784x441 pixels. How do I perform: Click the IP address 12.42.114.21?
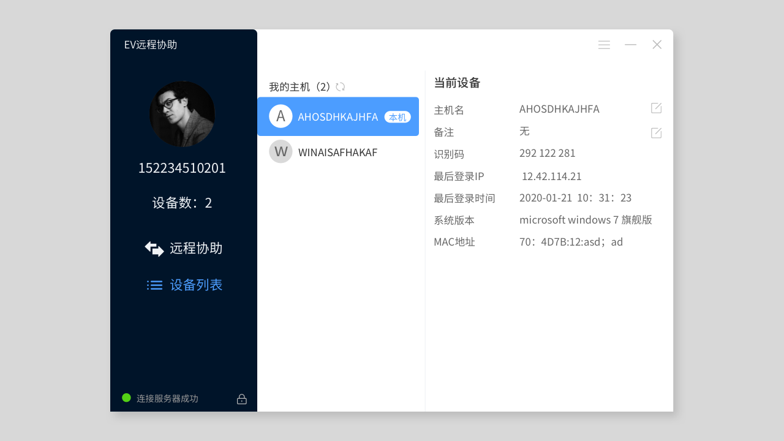552,176
